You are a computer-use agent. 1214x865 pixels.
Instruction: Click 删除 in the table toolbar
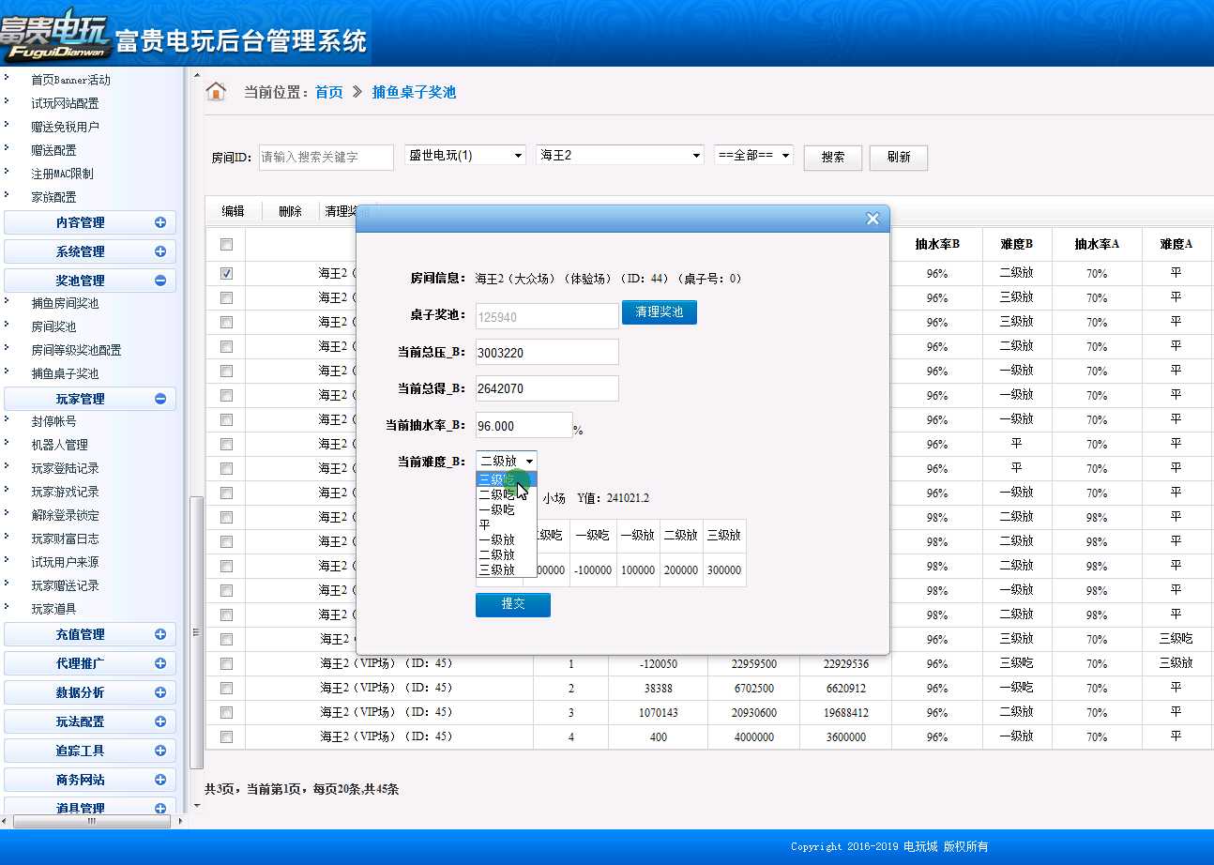pyautogui.click(x=290, y=211)
